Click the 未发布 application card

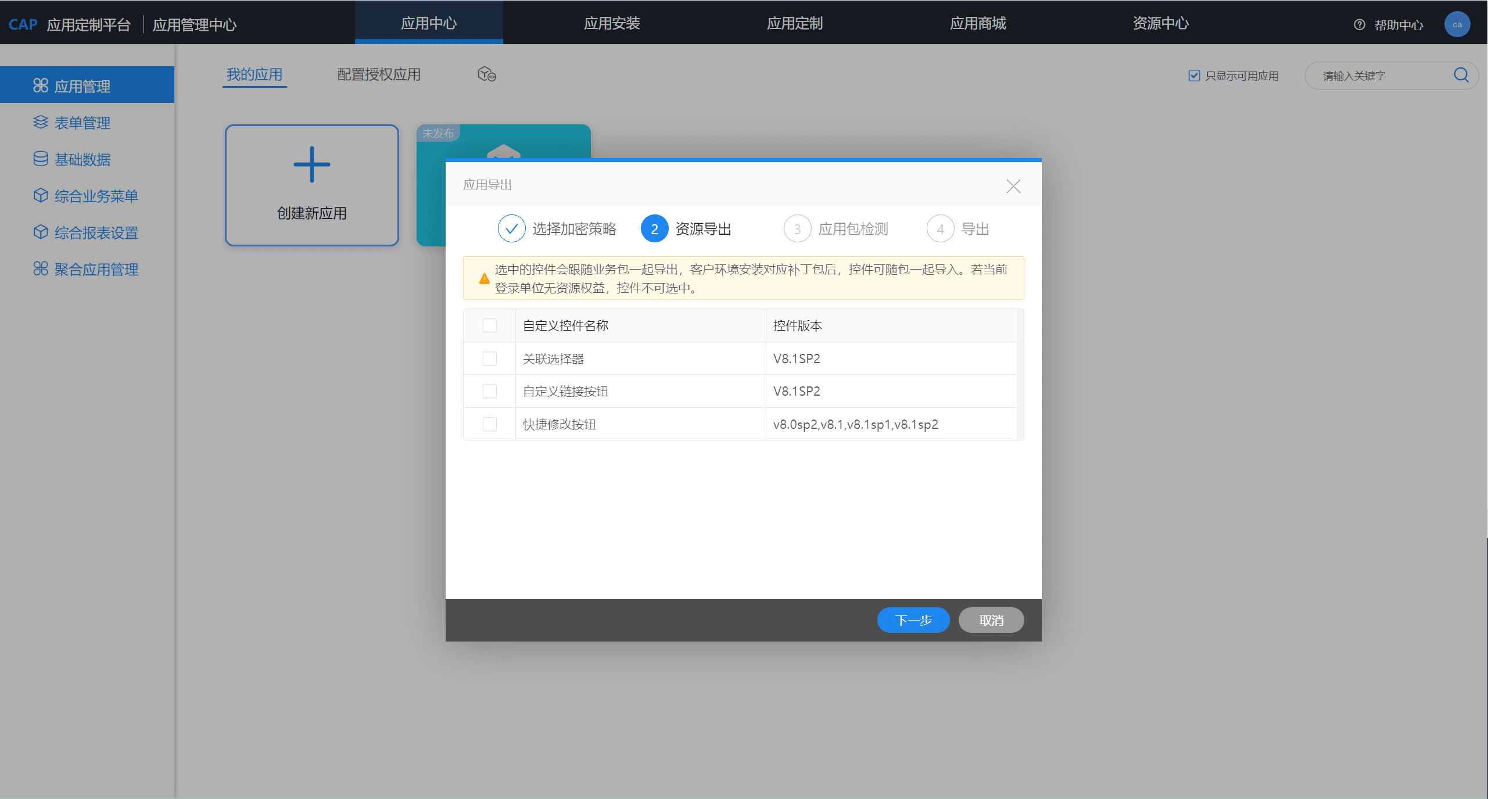pyautogui.click(x=503, y=141)
